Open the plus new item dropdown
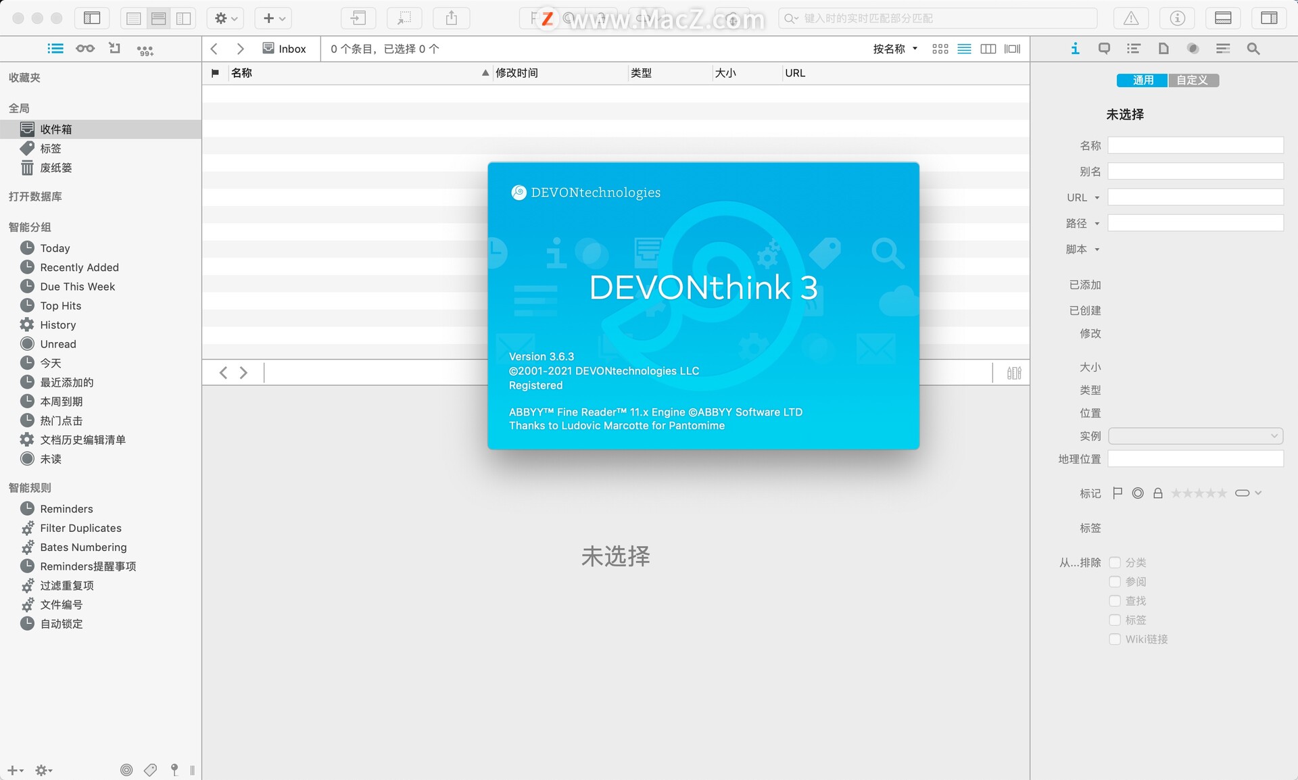This screenshot has height=780, width=1298. pos(273,18)
